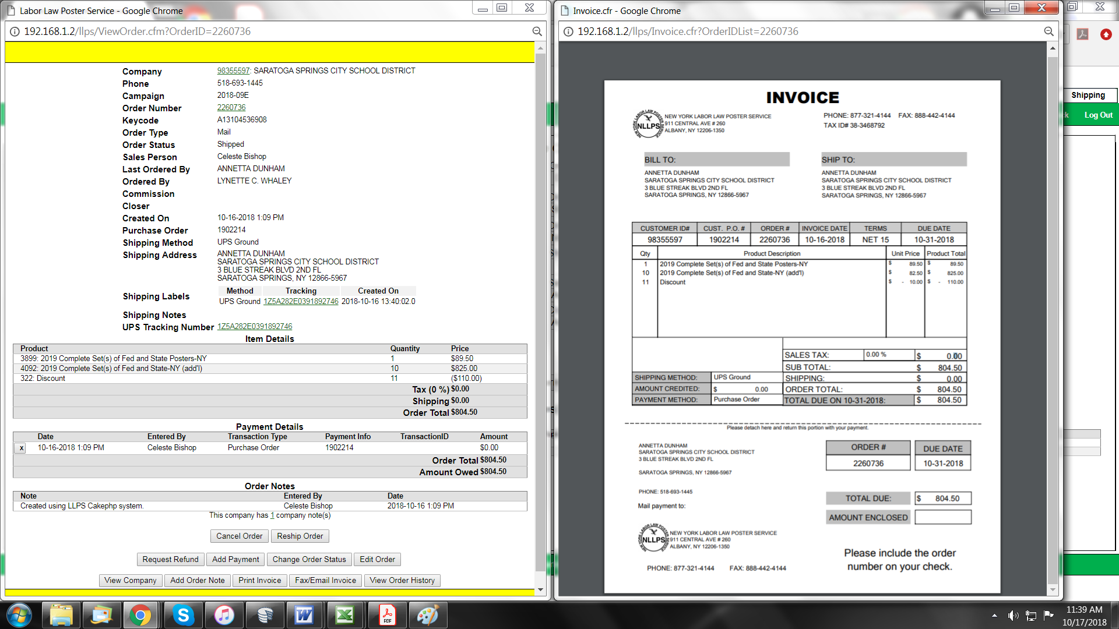Viewport: 1119px width, 629px height.
Task: Open tracking link 1Z5A282E0391892746 in Shipping Labels
Action: click(301, 301)
